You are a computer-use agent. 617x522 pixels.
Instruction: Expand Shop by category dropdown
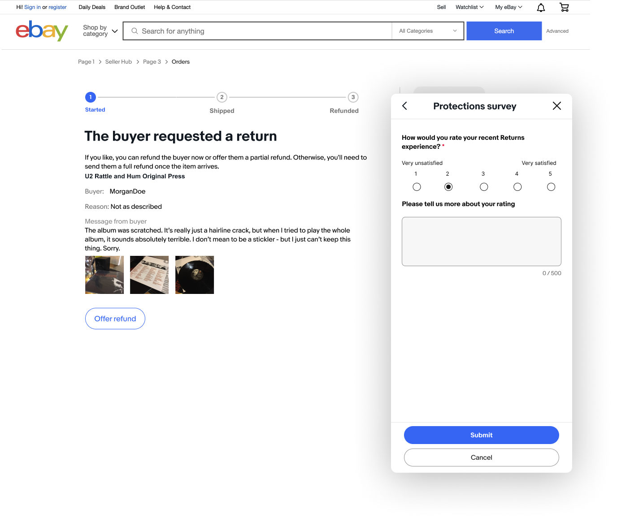tap(100, 31)
